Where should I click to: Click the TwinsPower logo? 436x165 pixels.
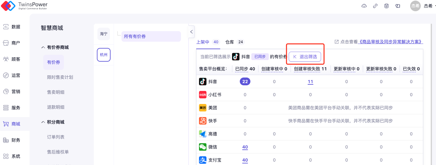point(24,6)
